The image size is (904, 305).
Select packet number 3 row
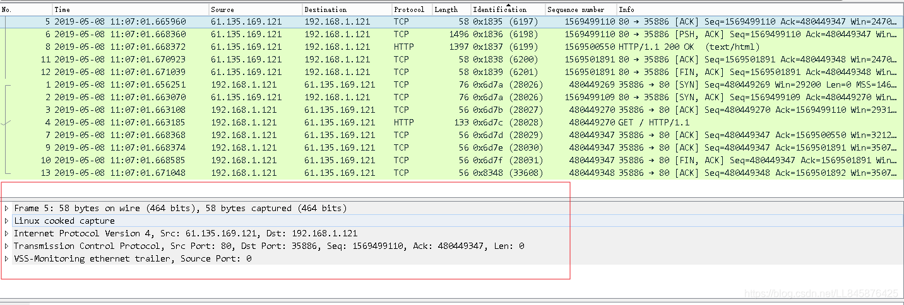pyautogui.click(x=452, y=110)
